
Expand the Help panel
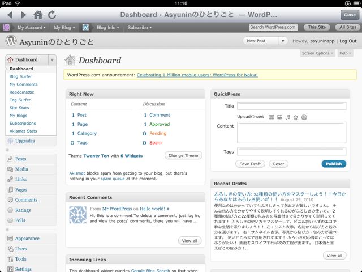click(x=345, y=53)
